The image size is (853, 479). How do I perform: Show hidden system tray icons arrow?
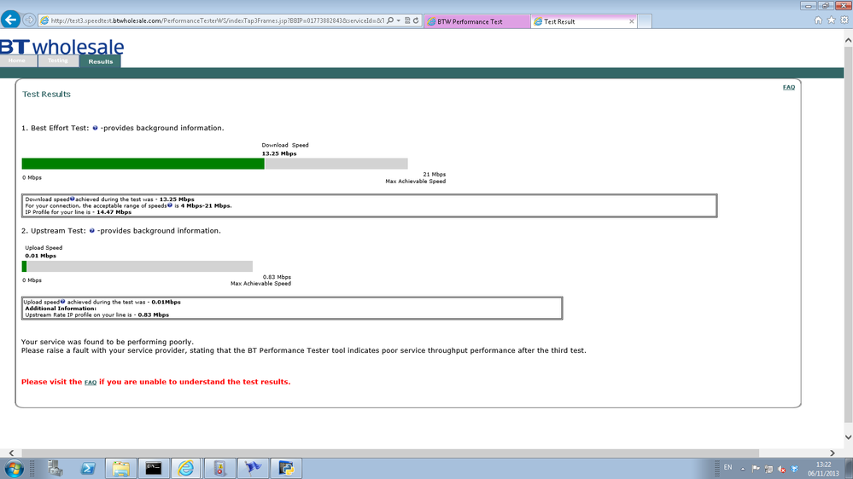(743, 469)
